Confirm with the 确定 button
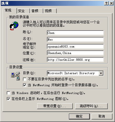This screenshot has width=115, height=122. pyautogui.click(x=79, y=116)
